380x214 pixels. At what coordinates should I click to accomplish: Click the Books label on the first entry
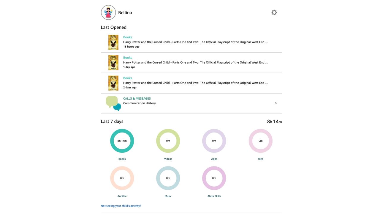pos(128,37)
